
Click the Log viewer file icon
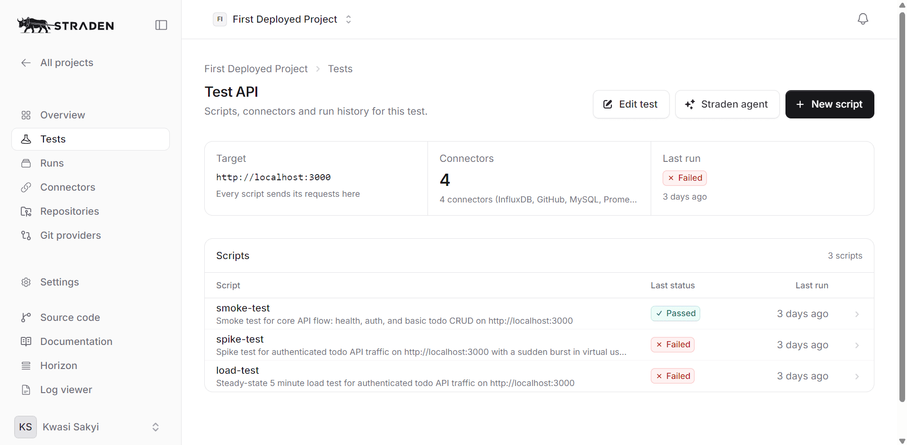click(26, 390)
